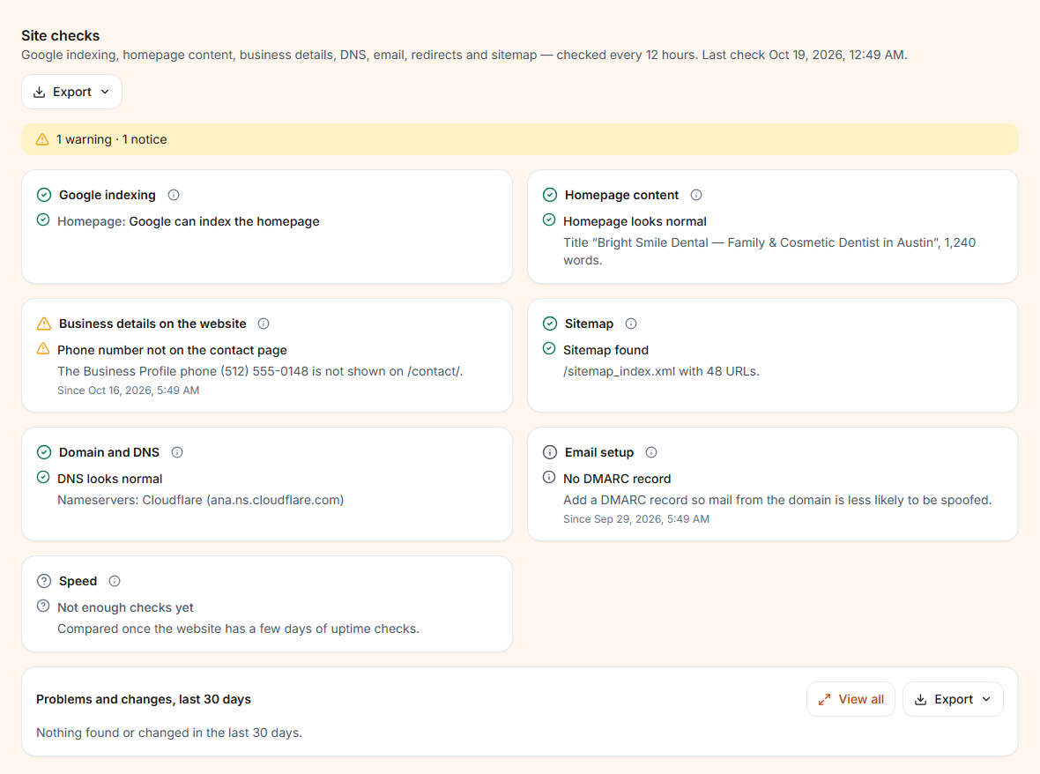Click Google can index the homepage text
The height and width of the screenshot is (774, 1040).
pyautogui.click(x=224, y=221)
